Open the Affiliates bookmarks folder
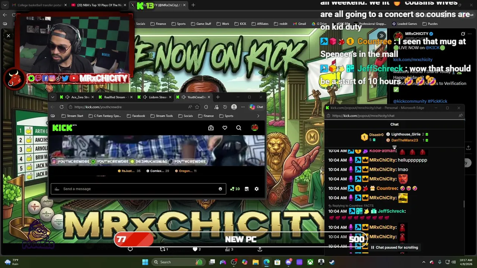Image resolution: width=477 pixels, height=268 pixels. point(260,24)
